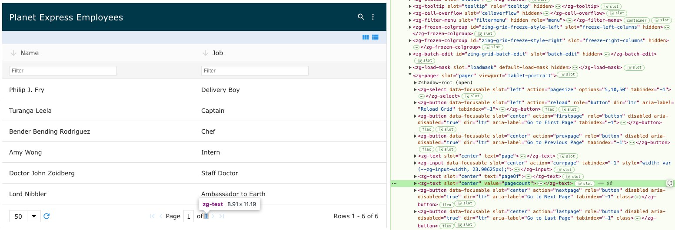
Task: Select the Lord Nibbler cell
Action: tap(98, 194)
